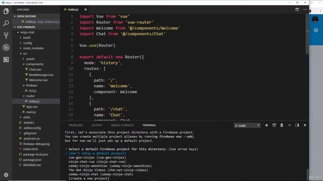The width and height of the screenshot is (323, 181).
Task: Switch to the PROBLEMS panel tab
Action: pyautogui.click(x=76, y=125)
